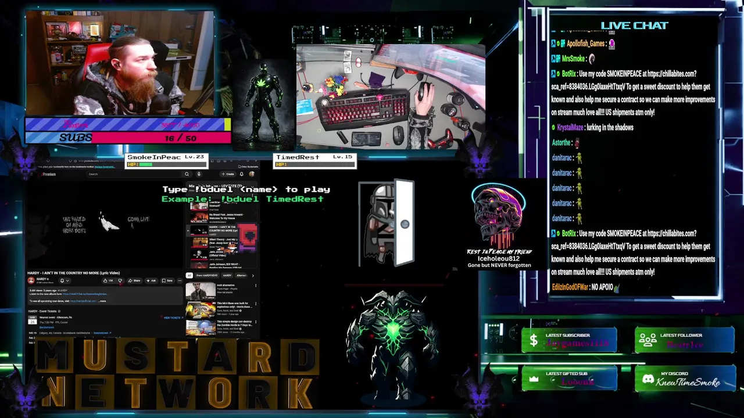
Task: Click the KnewTimeSmoke Discord name
Action: click(x=689, y=382)
